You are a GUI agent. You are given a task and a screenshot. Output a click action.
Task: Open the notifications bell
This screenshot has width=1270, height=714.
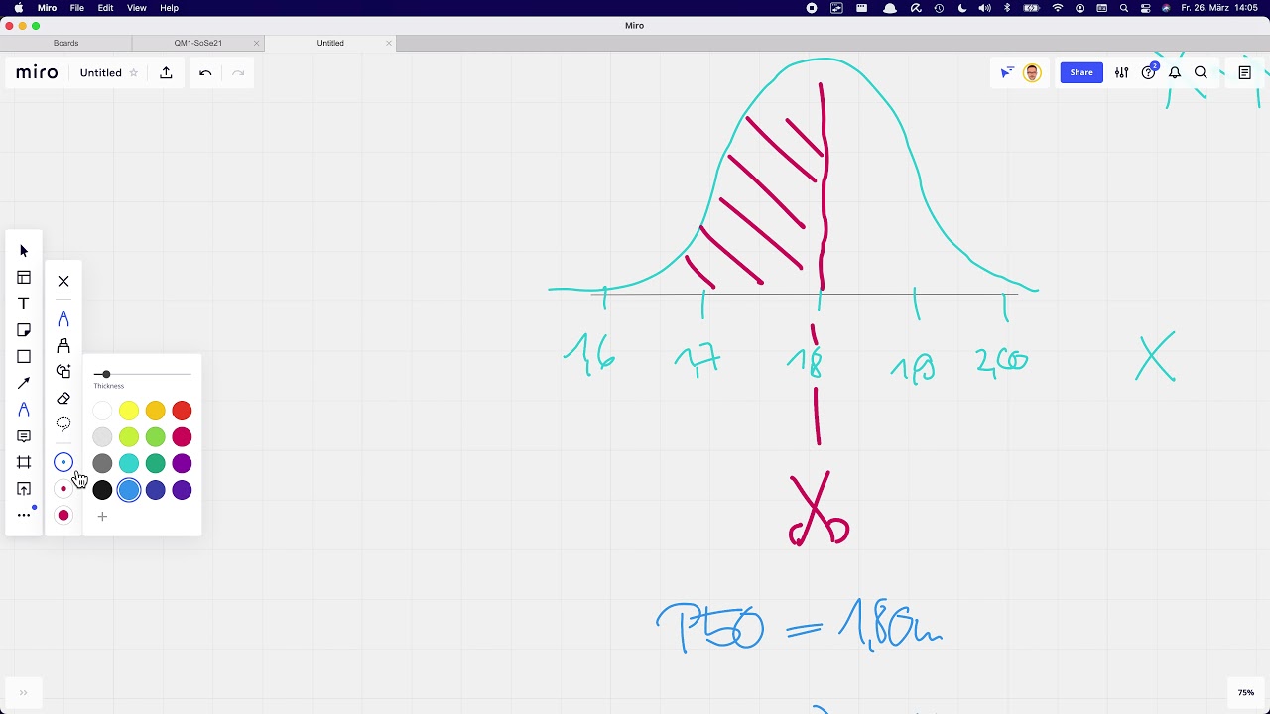[x=1175, y=72]
